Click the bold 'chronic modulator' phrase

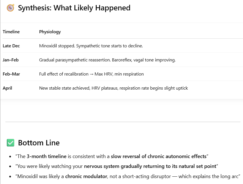pos(86,176)
